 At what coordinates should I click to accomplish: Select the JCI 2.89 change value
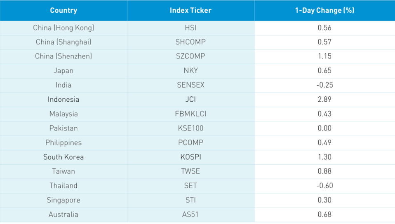point(324,99)
